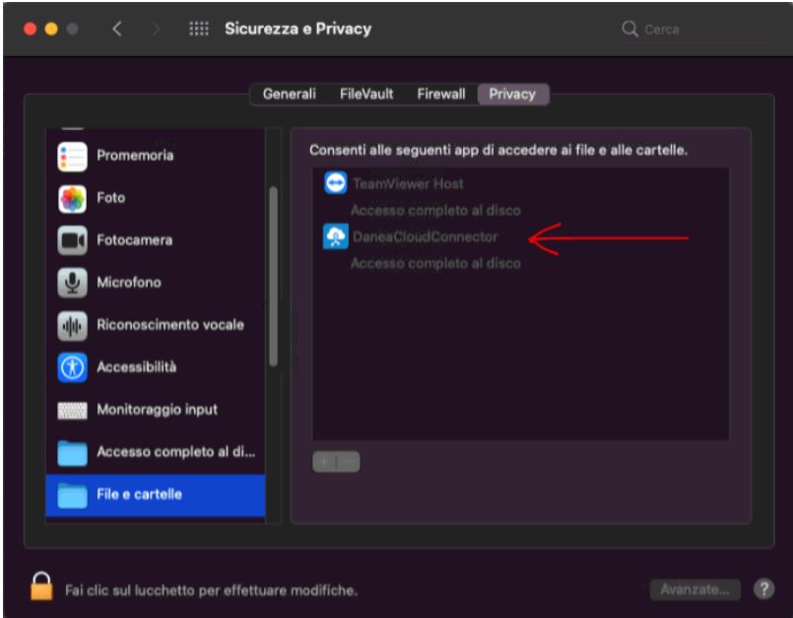
Task: Choose the Microfono category
Action: click(155, 283)
